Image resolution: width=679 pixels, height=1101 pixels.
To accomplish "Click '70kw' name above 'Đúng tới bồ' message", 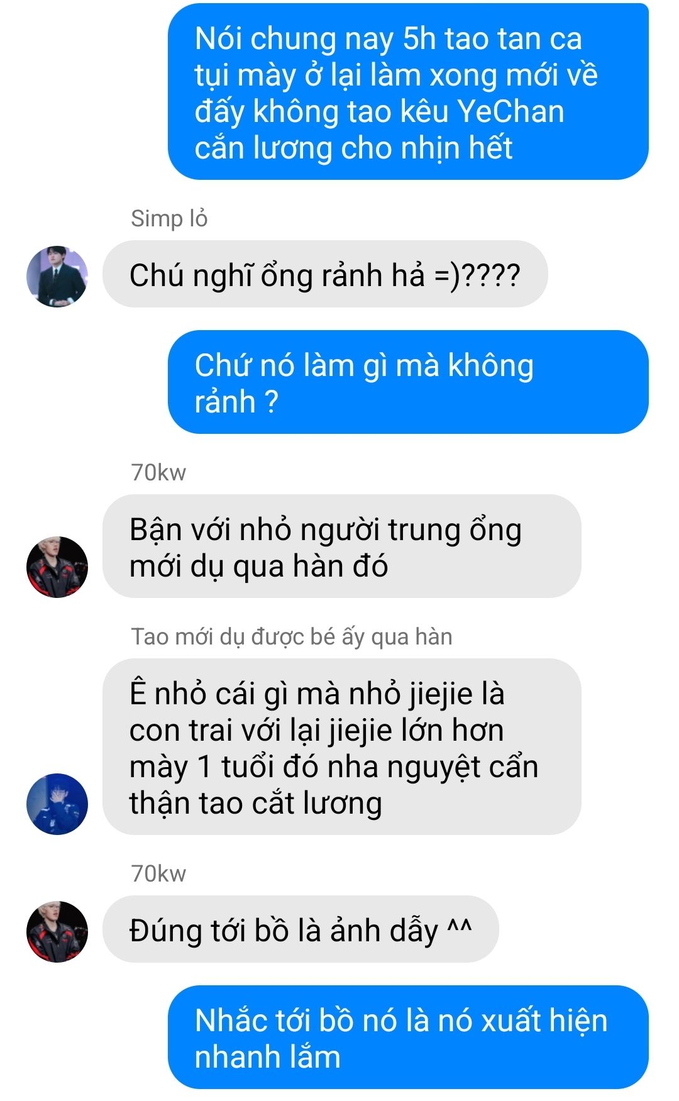I will click(x=158, y=873).
